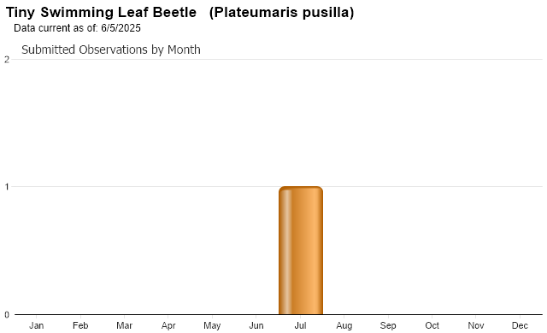Click the Feb month label

pyautogui.click(x=80, y=325)
